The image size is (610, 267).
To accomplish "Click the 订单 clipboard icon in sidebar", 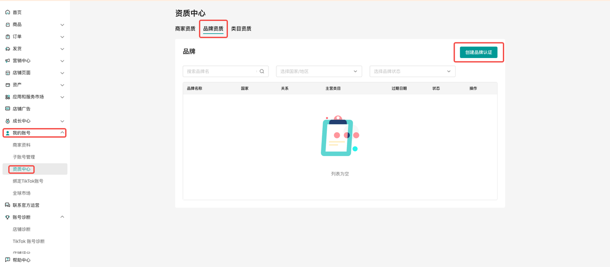I will [8, 37].
